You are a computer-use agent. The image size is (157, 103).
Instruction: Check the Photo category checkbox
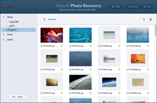point(6,17)
